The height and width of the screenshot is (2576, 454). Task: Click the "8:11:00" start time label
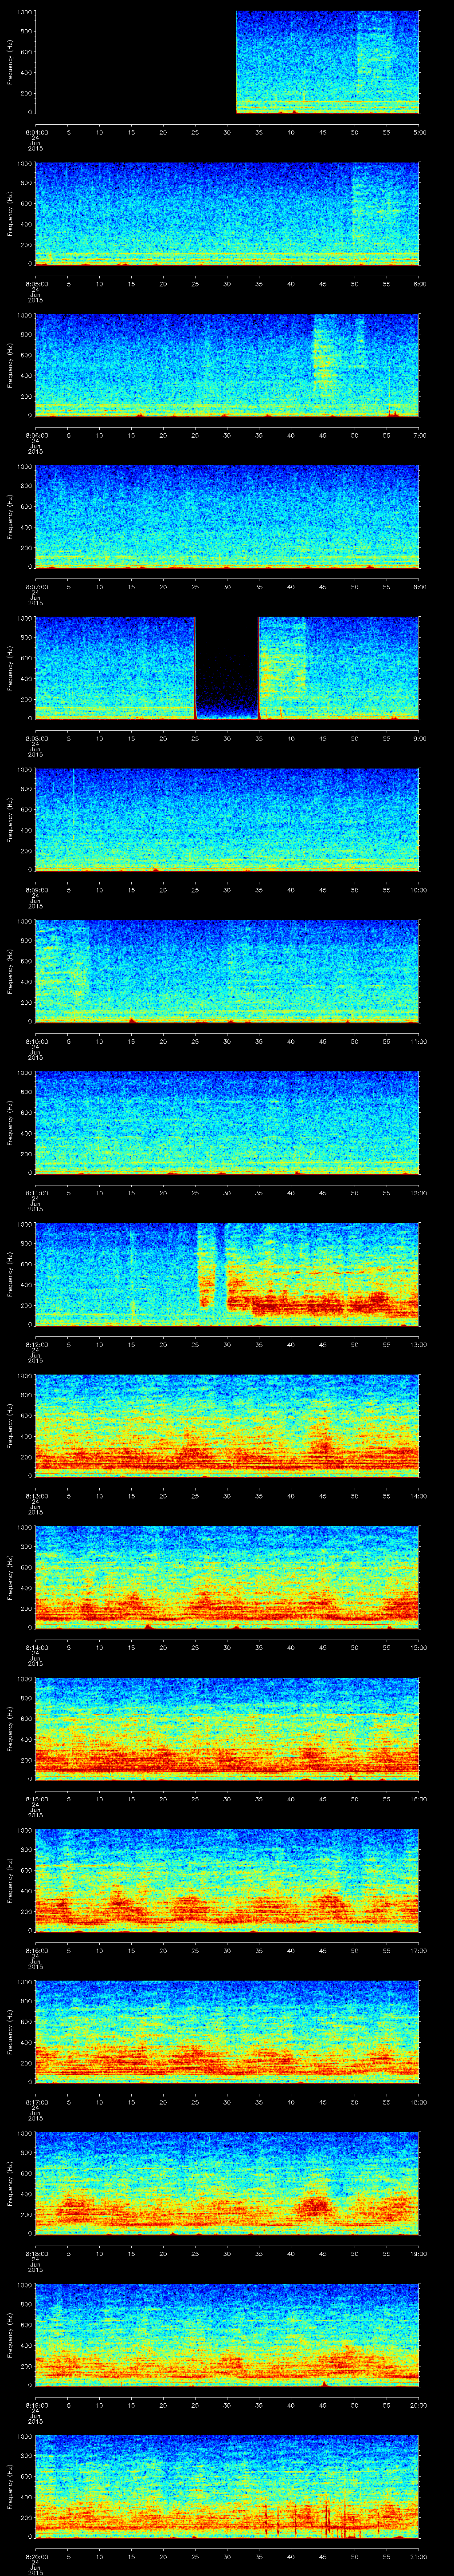click(x=36, y=1192)
